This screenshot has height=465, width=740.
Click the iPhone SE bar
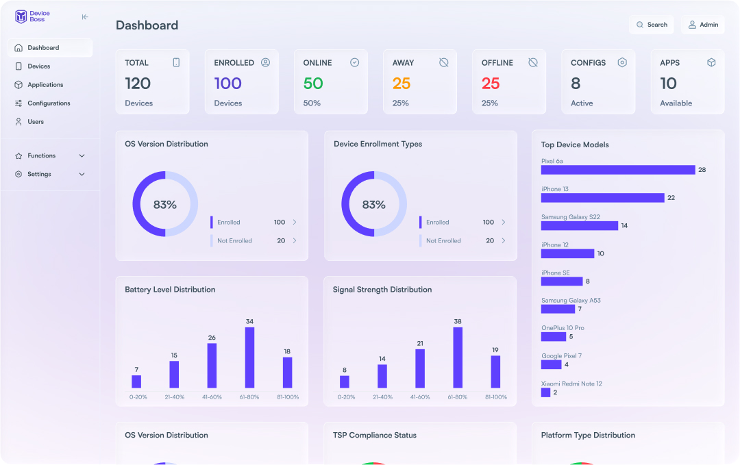[x=562, y=281]
